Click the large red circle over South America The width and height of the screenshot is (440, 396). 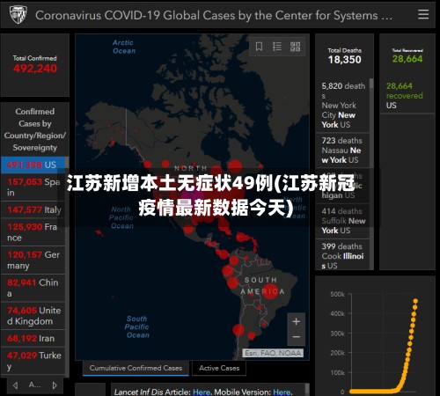click(x=269, y=291)
